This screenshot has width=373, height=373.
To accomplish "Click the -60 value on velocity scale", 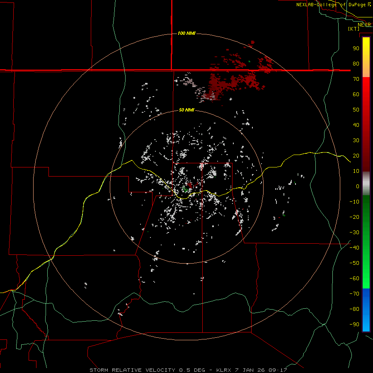I will pyautogui.click(x=354, y=279).
